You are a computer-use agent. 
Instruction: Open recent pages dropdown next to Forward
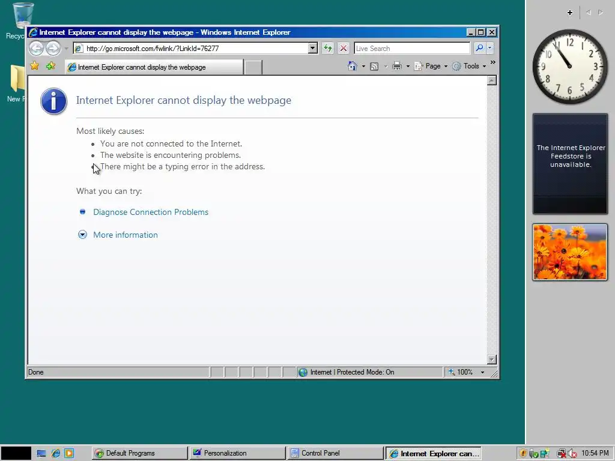(x=66, y=49)
